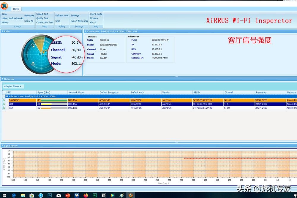Open Export Networks option
Image resolution: width=297 pixels, height=198 pixels.
pyautogui.click(x=79, y=21)
